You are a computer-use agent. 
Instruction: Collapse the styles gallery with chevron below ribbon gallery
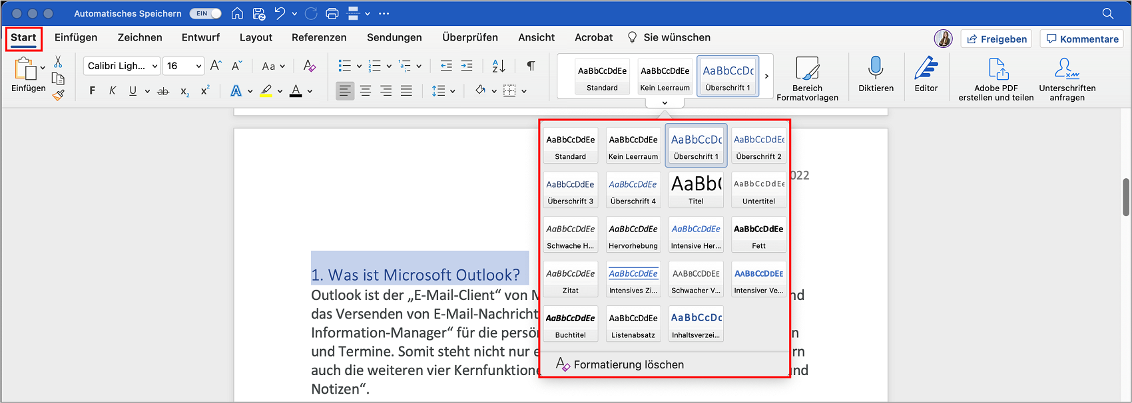coord(665,103)
